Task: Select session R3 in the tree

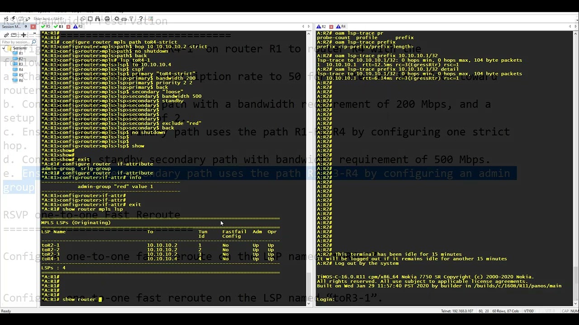Action: [21, 64]
